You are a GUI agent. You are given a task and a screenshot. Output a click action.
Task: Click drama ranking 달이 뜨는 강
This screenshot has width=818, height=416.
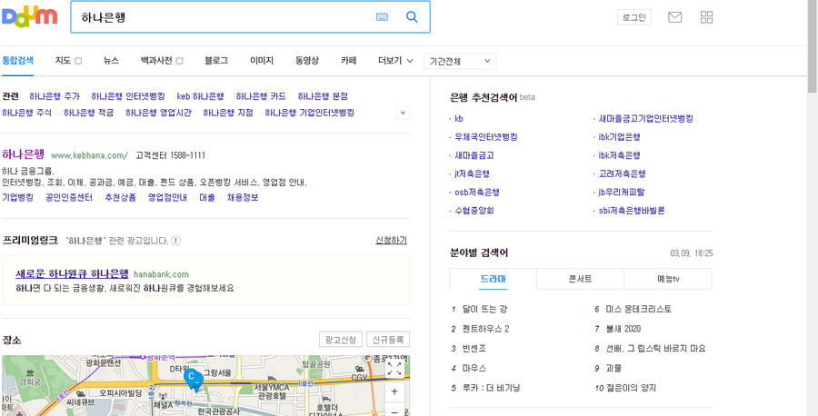tap(484, 309)
